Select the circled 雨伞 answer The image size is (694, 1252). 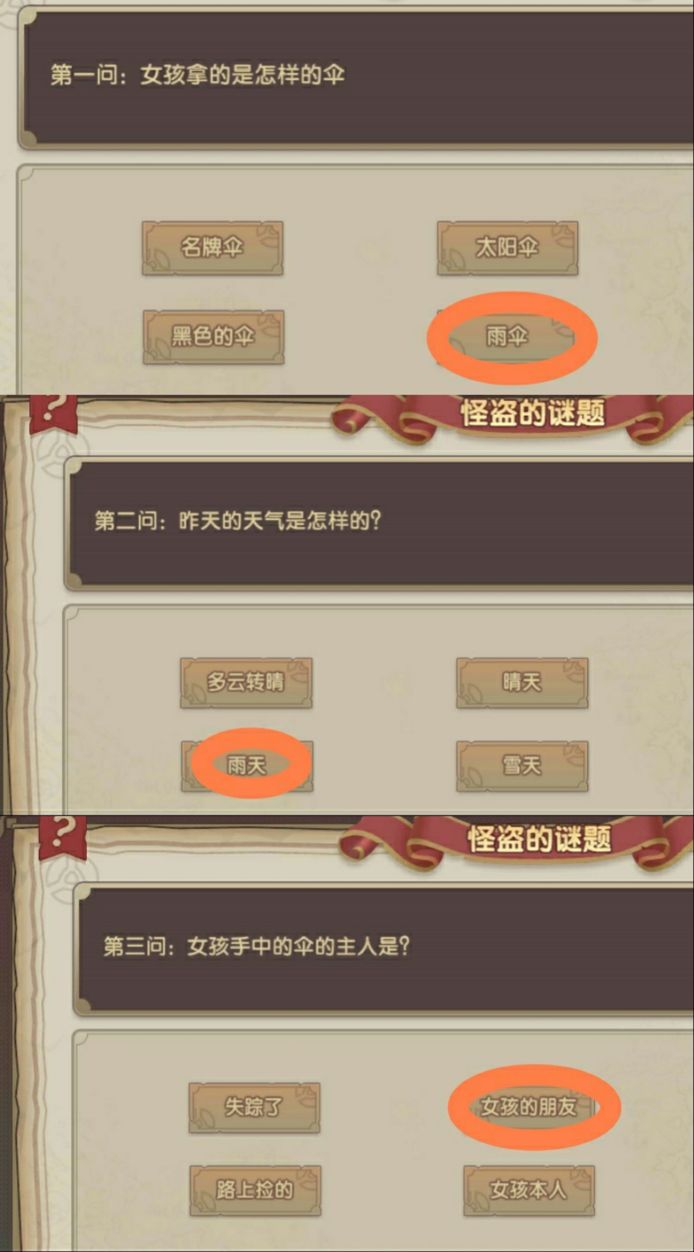508,337
